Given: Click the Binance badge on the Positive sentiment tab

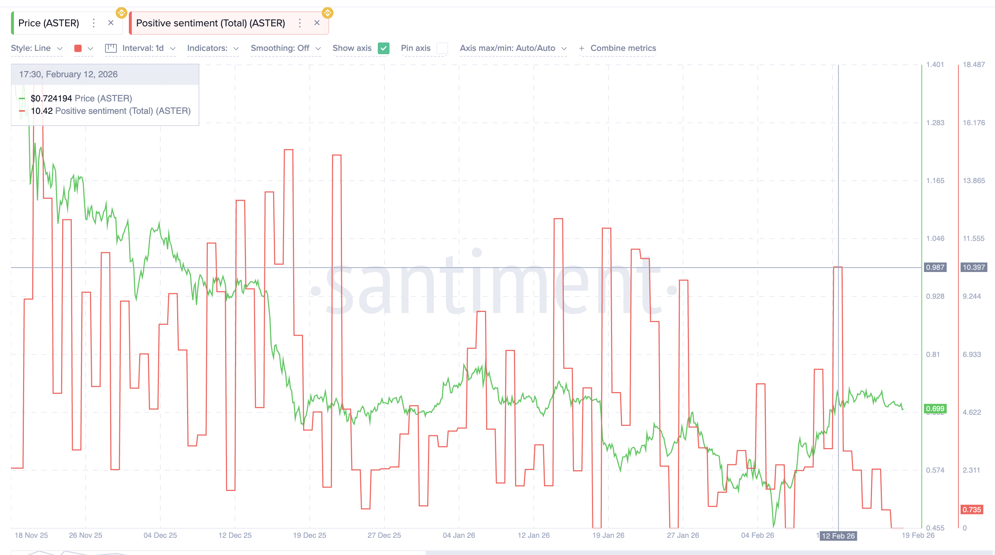Looking at the screenshot, I should [328, 13].
